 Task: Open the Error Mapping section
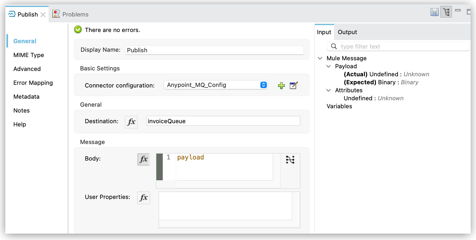33,83
